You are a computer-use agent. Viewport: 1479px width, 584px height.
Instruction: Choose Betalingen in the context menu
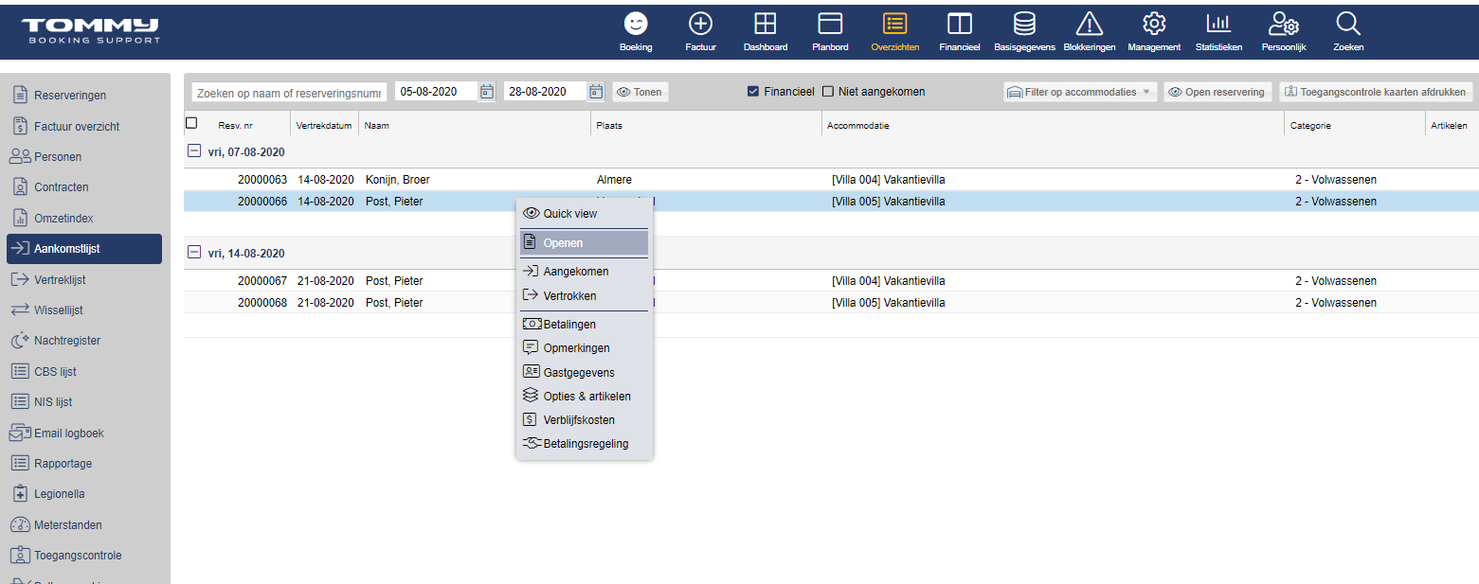click(x=584, y=325)
